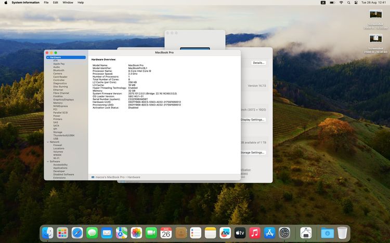Viewport: 390px width, 243px height.
Task: Select NVMExpress in the sidebar
Action: click(60, 106)
